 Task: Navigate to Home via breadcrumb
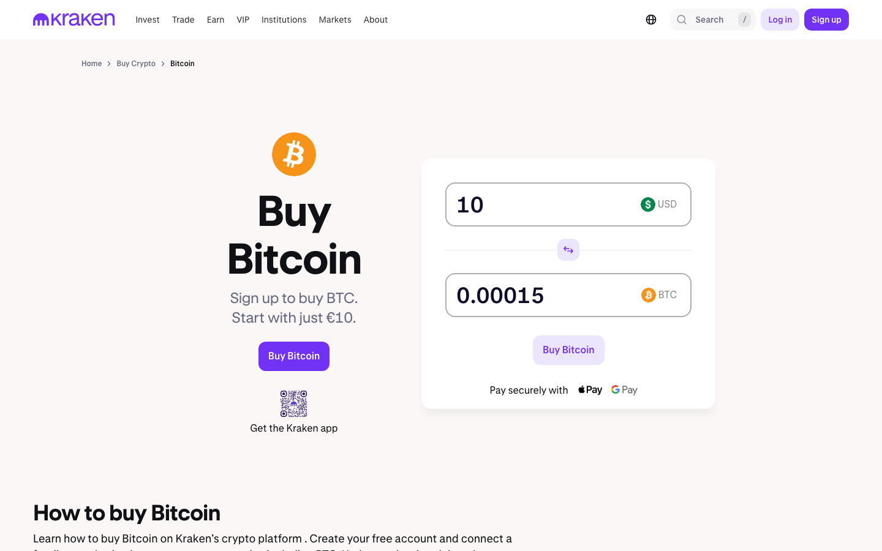tap(92, 63)
